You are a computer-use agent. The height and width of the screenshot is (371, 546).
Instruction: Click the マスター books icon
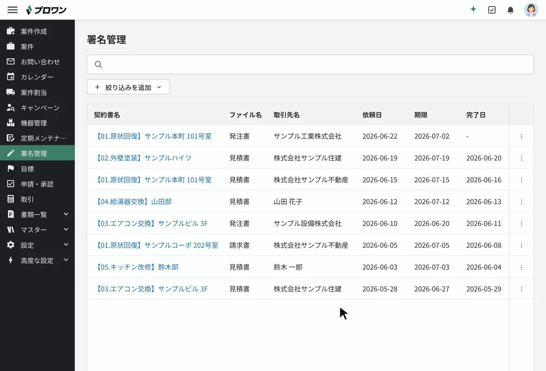[x=10, y=230]
